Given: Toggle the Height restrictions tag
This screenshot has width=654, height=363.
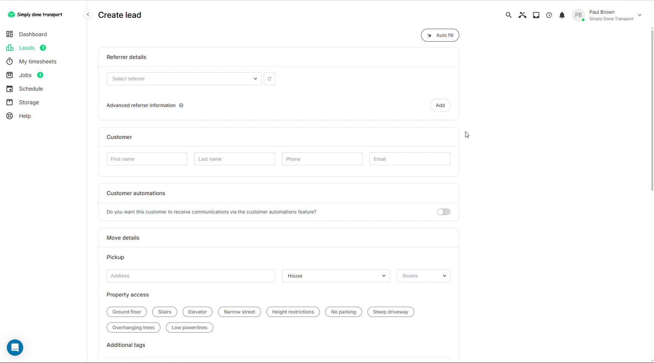Looking at the screenshot, I should coord(293,312).
